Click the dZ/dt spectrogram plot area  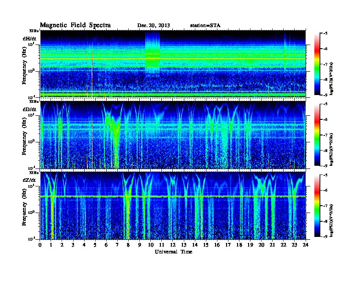coord(173,205)
